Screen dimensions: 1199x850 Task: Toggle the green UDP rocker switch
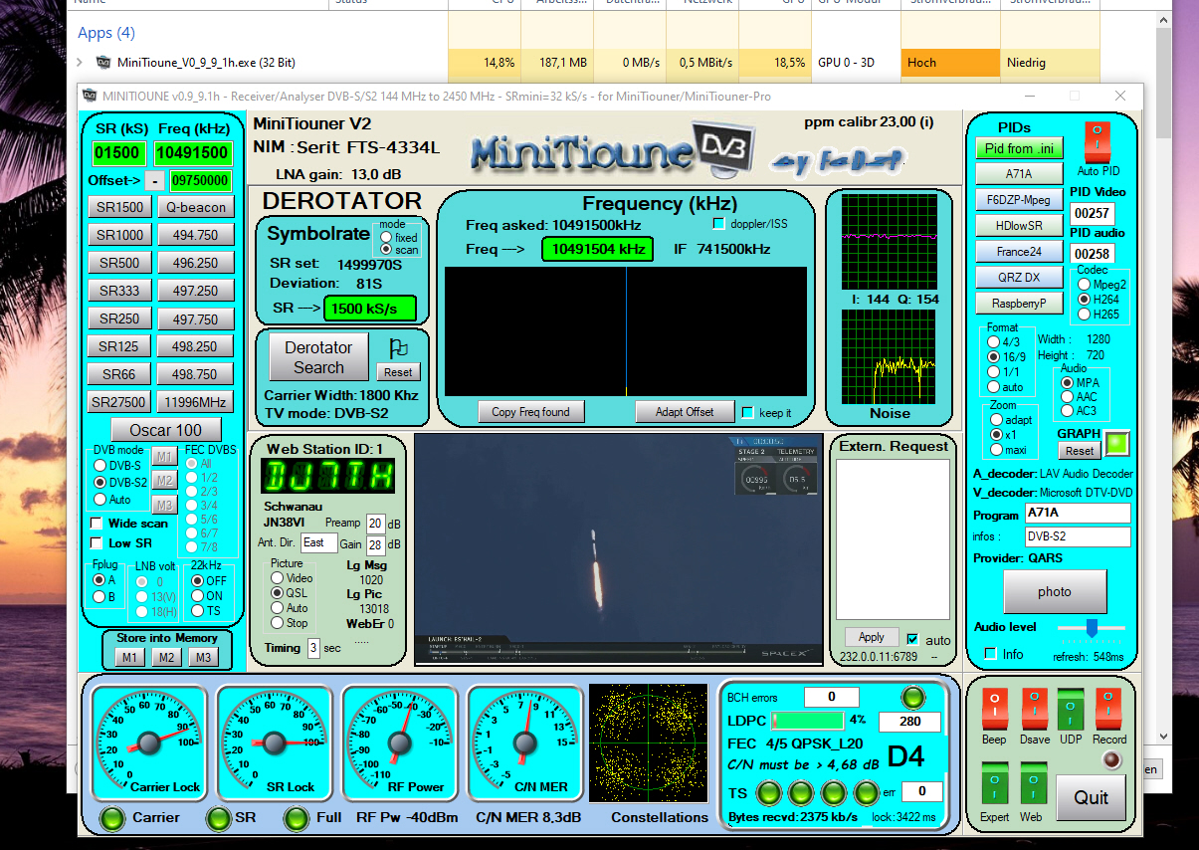(1071, 710)
